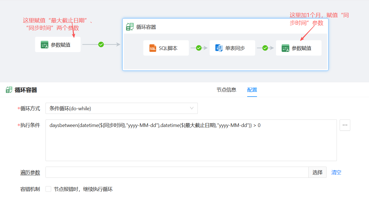Viewport: 369px width, 199px height.
Task: Click the underlined 遍历参数 label
Action: [x=30, y=172]
